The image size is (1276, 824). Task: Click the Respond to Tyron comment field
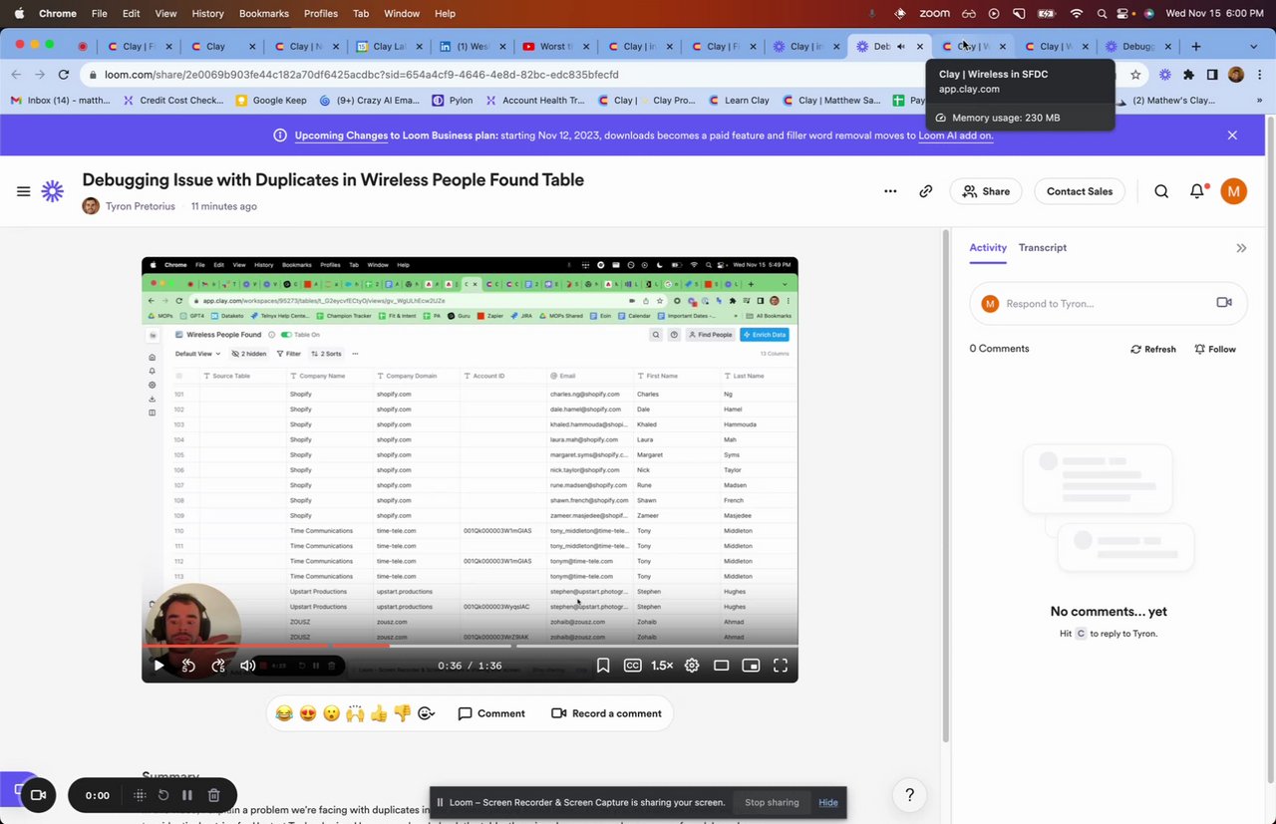[x=1108, y=303]
